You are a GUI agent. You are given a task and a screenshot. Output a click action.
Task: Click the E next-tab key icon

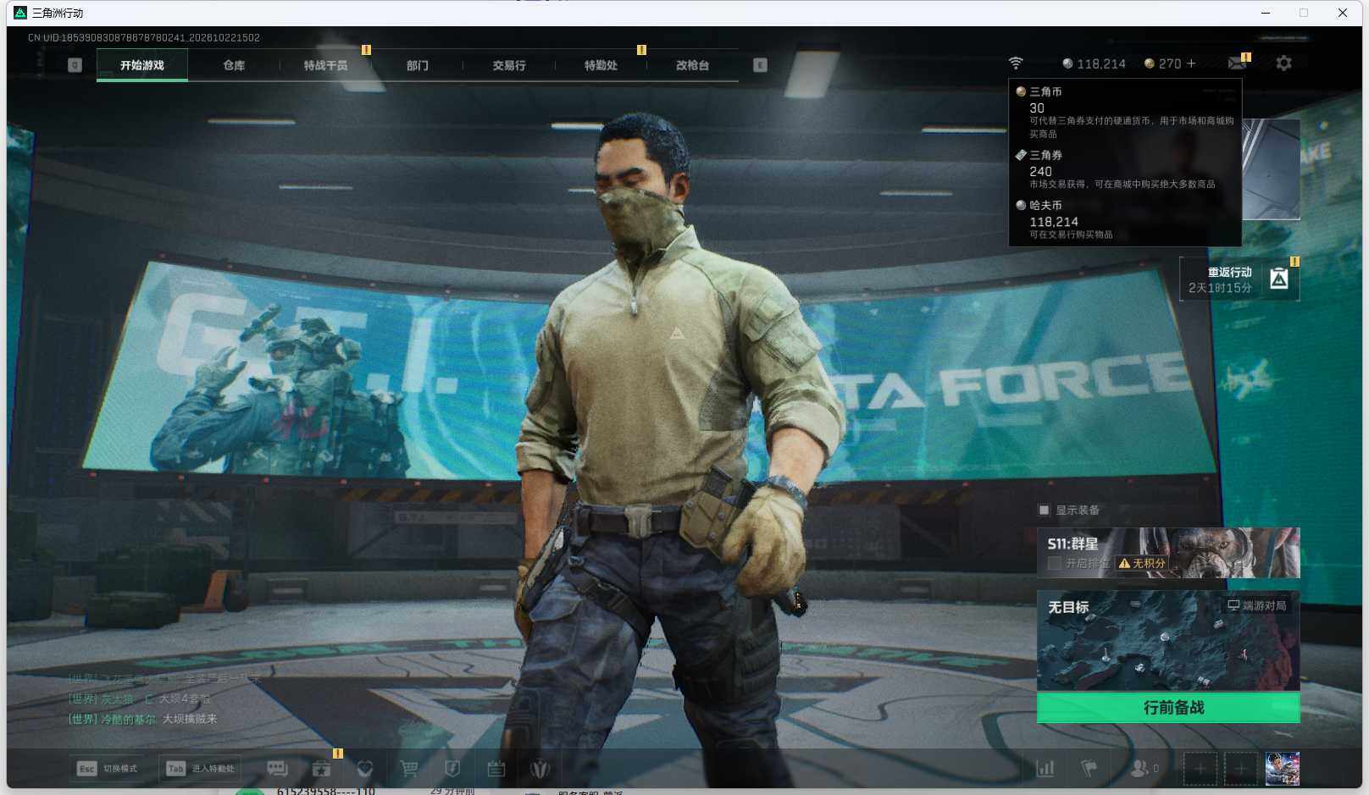[760, 65]
